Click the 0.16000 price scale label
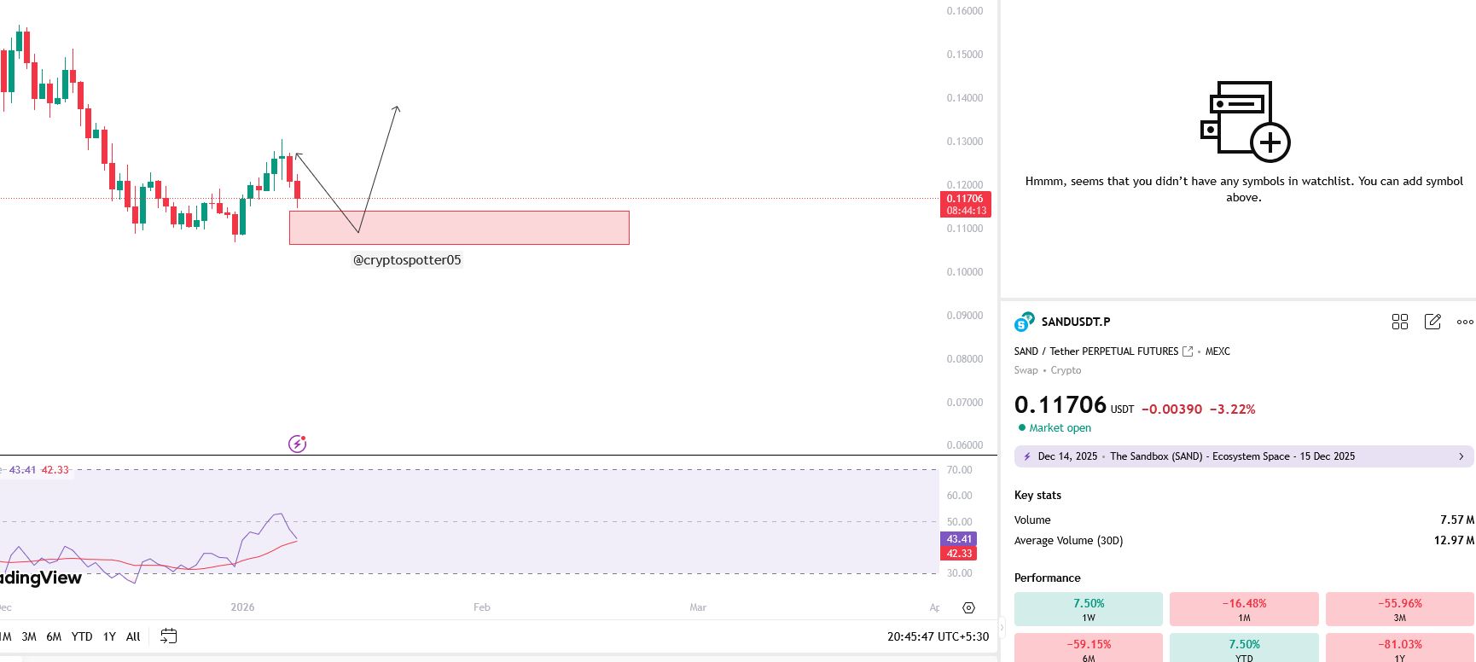This screenshot has width=1476, height=662. point(965,11)
